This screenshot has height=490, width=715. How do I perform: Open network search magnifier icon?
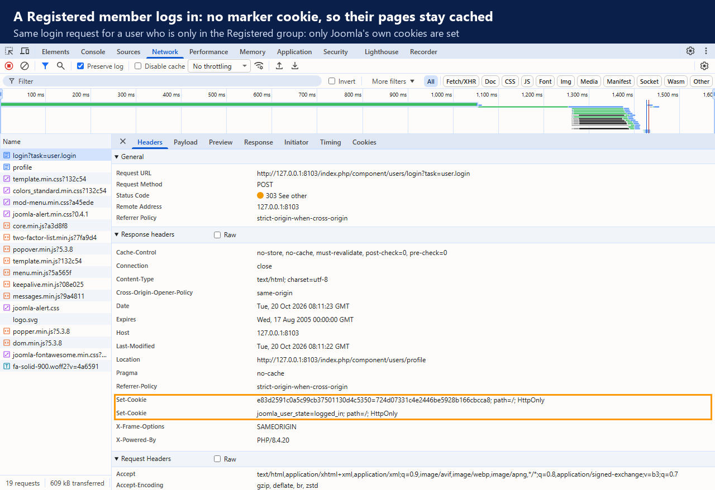coord(61,66)
